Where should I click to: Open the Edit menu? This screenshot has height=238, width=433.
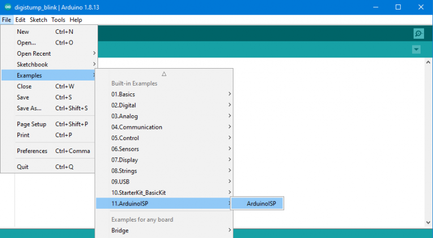point(20,20)
